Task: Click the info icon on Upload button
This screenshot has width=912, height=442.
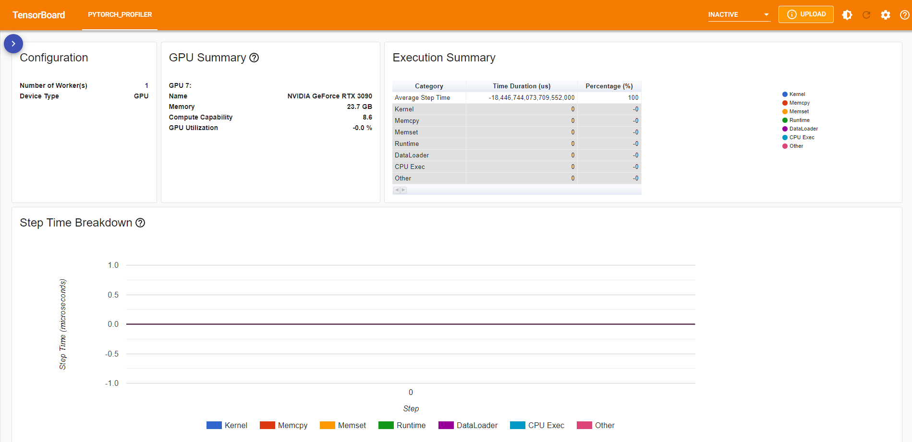Action: click(x=792, y=14)
